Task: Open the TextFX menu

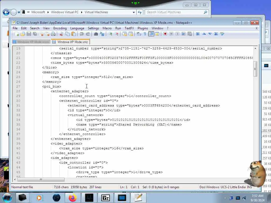Action: tap(129, 28)
